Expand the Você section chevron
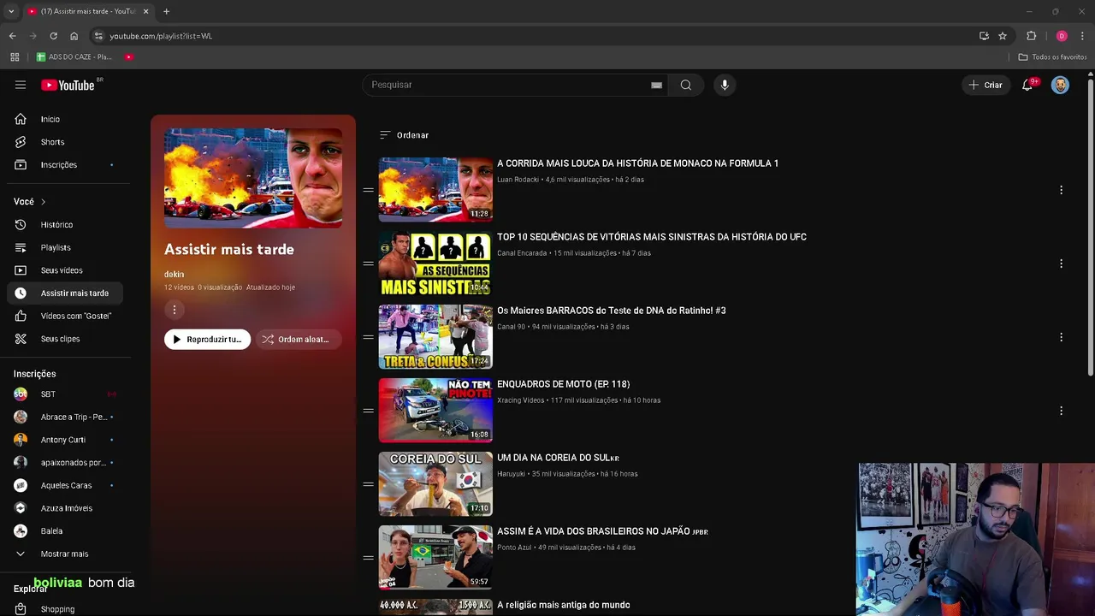 point(43,202)
